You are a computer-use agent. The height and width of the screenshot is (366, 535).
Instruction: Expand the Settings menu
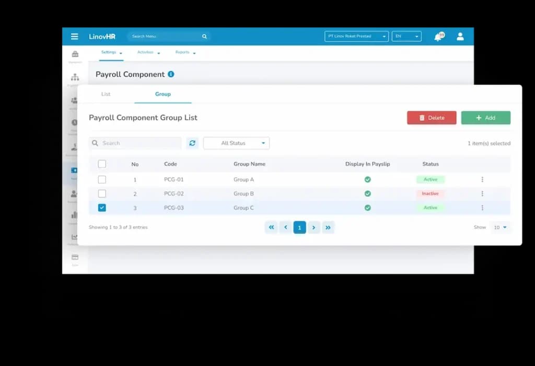click(x=111, y=53)
